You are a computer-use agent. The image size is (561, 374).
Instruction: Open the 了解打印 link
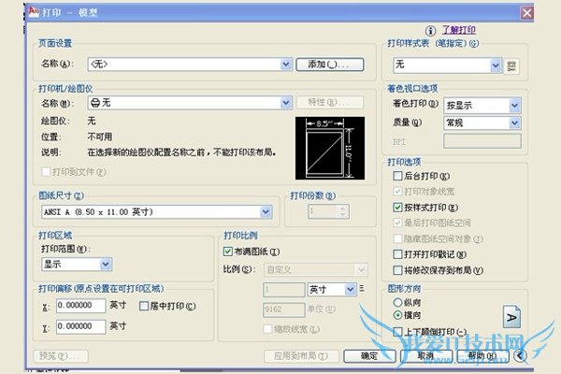tap(460, 30)
